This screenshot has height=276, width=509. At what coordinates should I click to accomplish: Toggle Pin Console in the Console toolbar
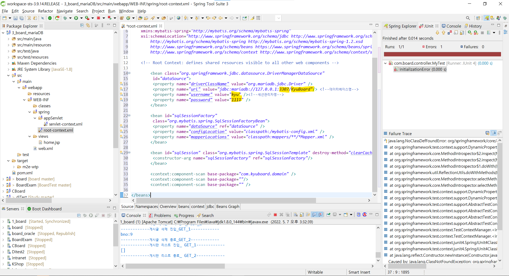(x=328, y=215)
